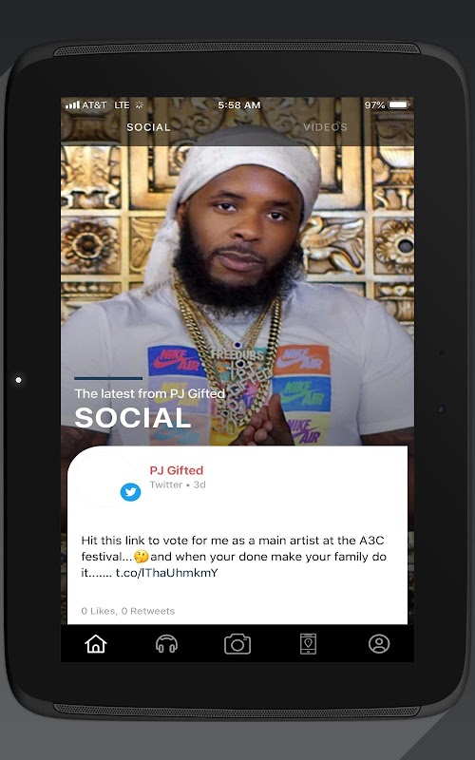Open the profile account icon
This screenshot has height=760, width=475.
click(x=379, y=644)
